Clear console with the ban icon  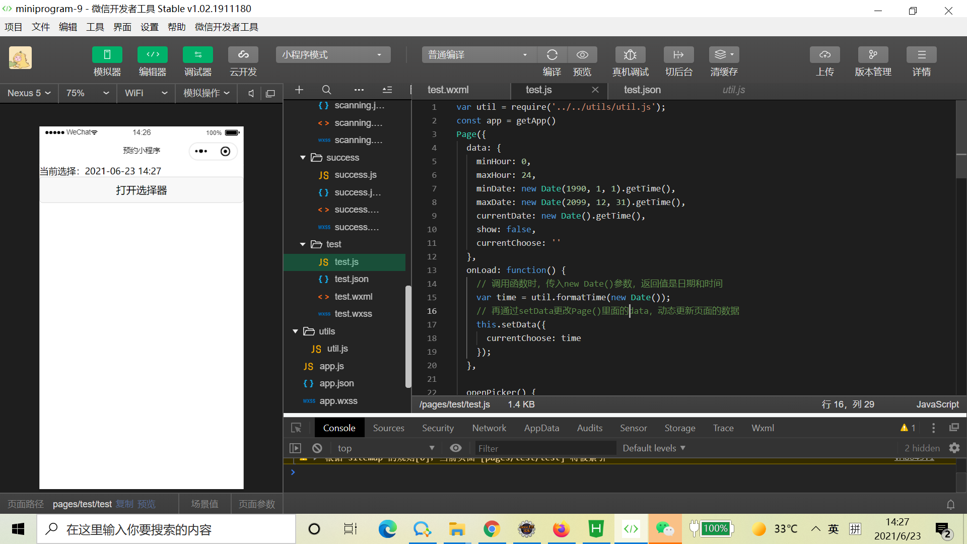(x=317, y=448)
